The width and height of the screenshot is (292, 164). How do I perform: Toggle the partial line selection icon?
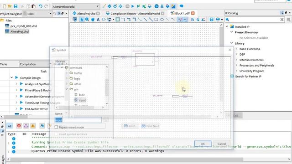186,20
